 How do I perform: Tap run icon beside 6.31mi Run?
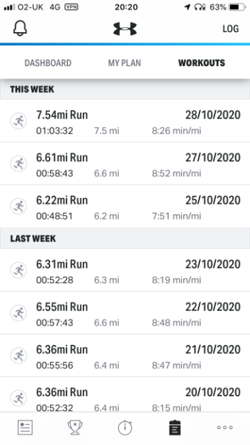(x=19, y=270)
